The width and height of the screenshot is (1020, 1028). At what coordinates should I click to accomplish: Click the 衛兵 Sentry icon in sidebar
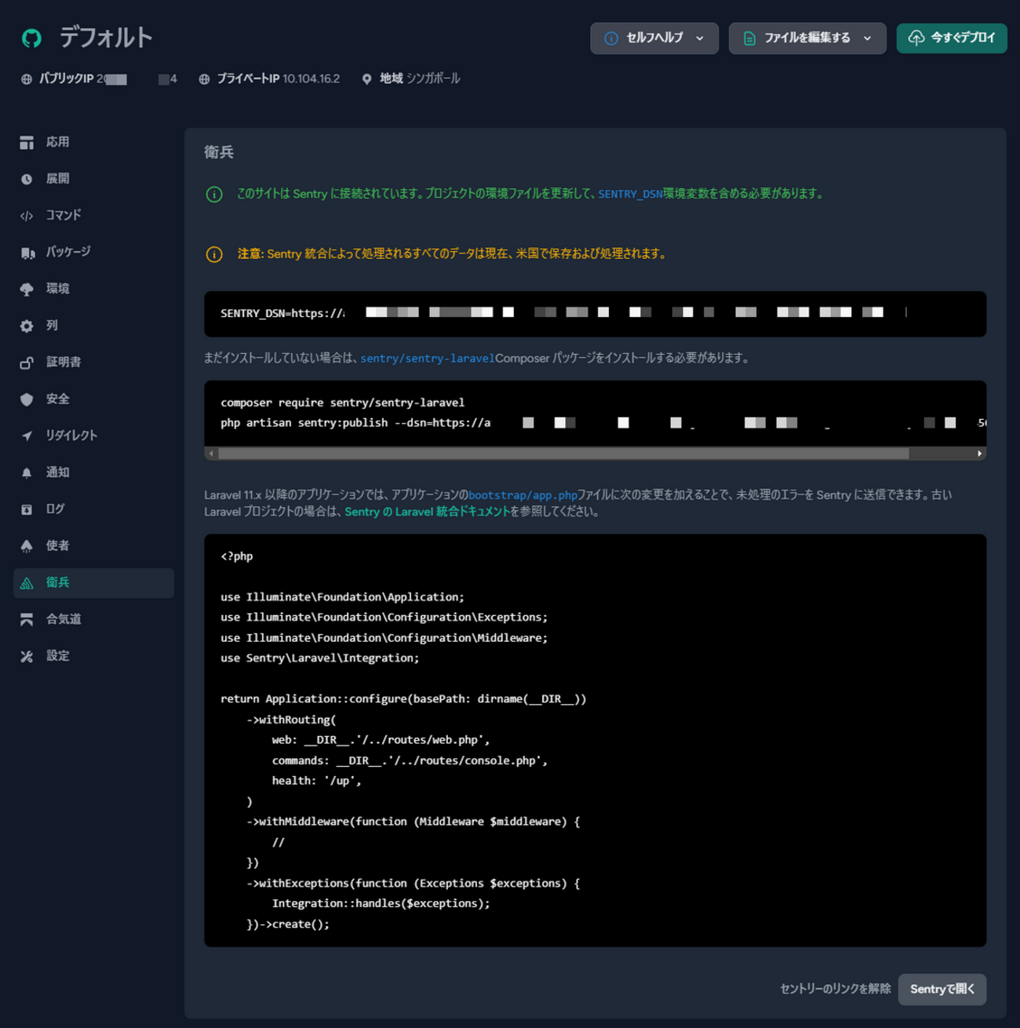pyautogui.click(x=27, y=583)
